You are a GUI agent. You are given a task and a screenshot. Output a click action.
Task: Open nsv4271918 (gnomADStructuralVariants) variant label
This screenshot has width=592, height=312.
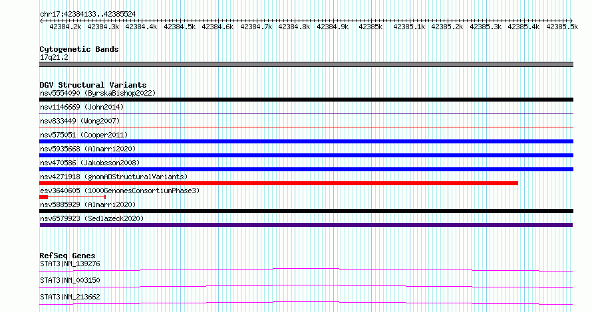click(x=114, y=177)
